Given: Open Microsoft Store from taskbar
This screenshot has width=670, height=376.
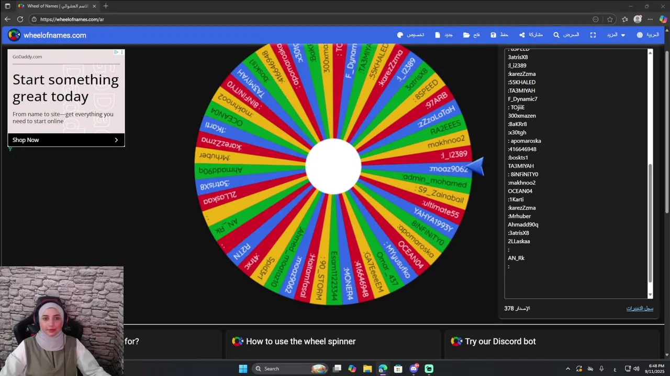Looking at the screenshot, I should pyautogui.click(x=398, y=369).
